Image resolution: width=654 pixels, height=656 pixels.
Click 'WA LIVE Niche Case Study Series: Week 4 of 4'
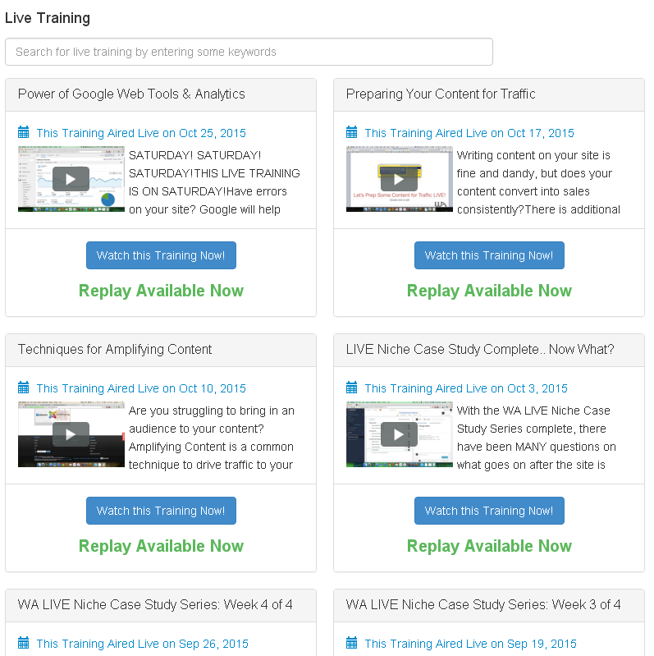(155, 604)
